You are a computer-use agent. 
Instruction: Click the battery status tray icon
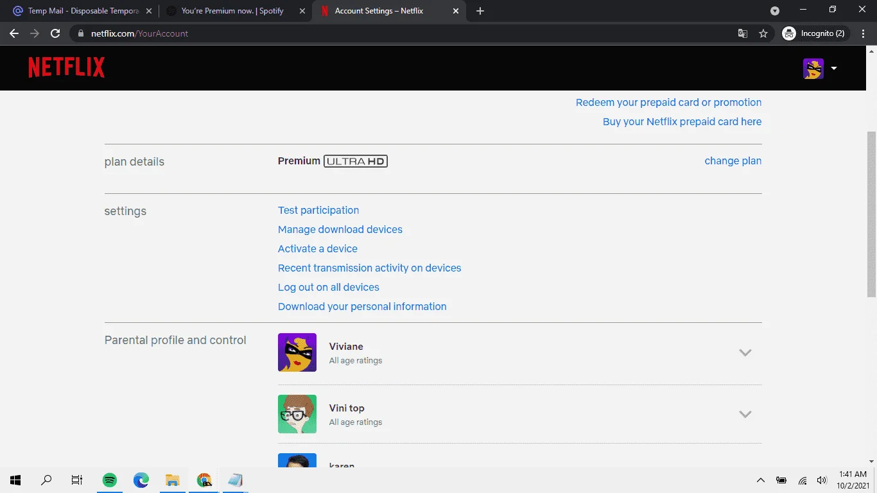pyautogui.click(x=781, y=480)
